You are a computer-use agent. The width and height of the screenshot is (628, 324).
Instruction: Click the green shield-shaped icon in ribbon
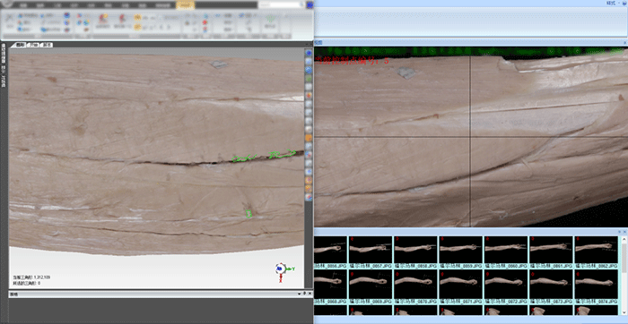[x=271, y=19]
